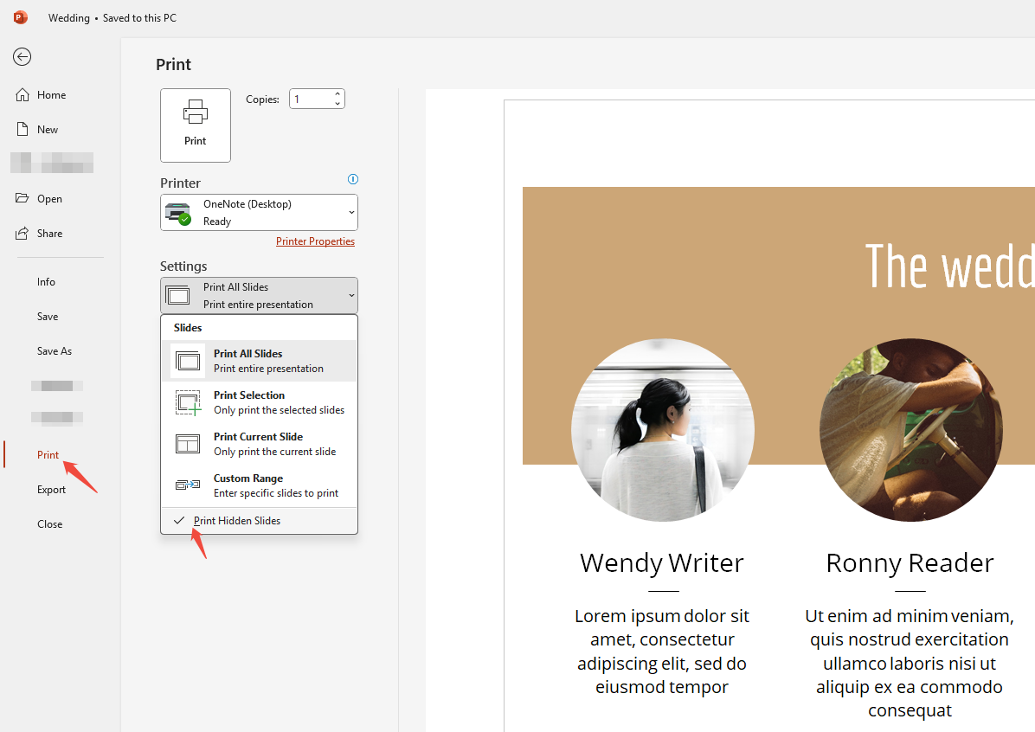Increase copies using the up stepper arrow
Image resolution: width=1035 pixels, height=732 pixels.
(x=337, y=93)
